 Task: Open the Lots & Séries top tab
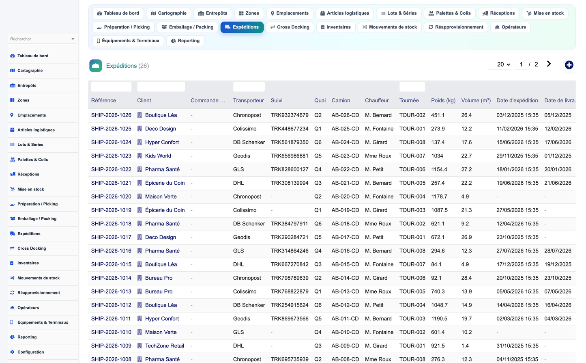pyautogui.click(x=399, y=13)
